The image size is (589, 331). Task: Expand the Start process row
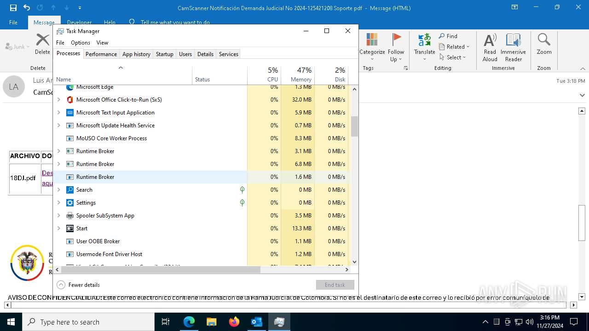coord(58,228)
